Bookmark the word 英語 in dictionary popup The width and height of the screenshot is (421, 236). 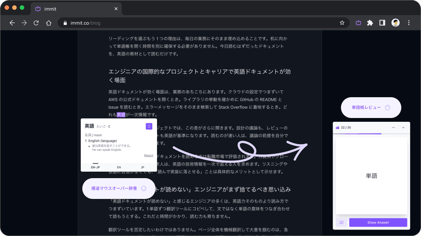pos(149,126)
